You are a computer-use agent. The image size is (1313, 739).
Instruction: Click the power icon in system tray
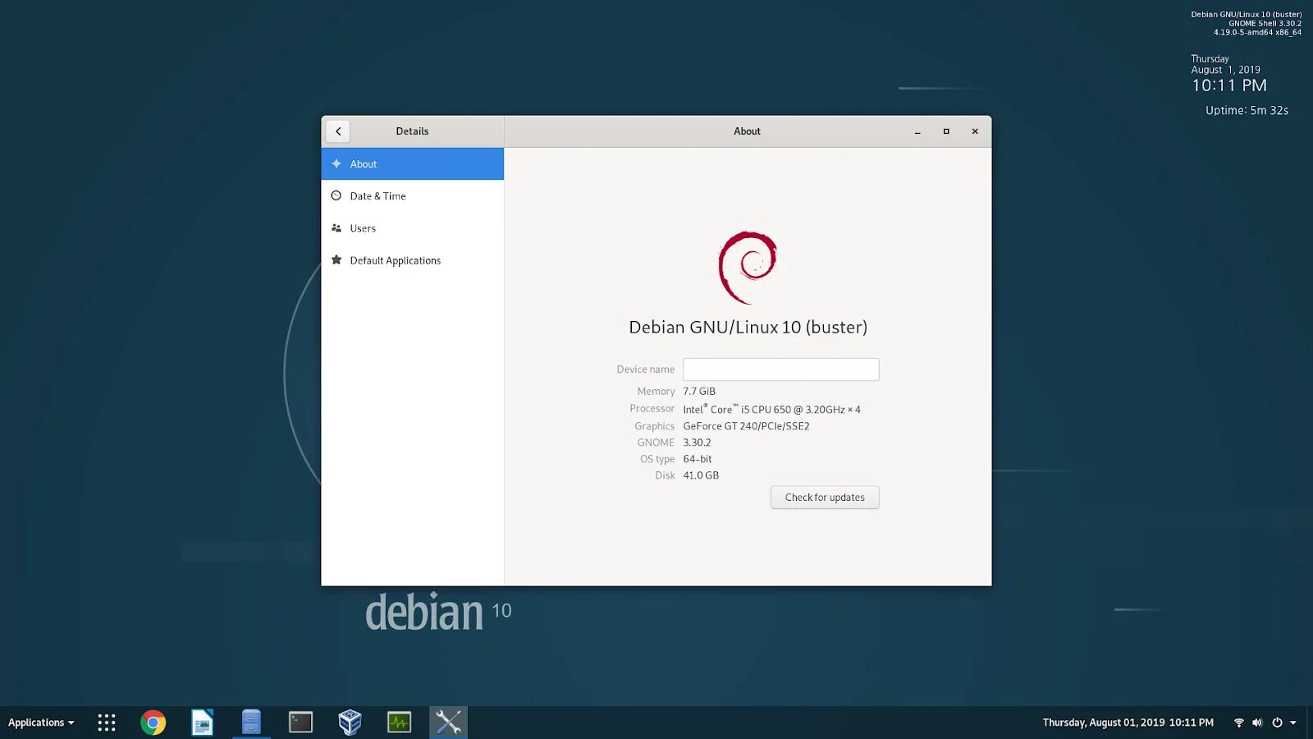pyautogui.click(x=1277, y=723)
